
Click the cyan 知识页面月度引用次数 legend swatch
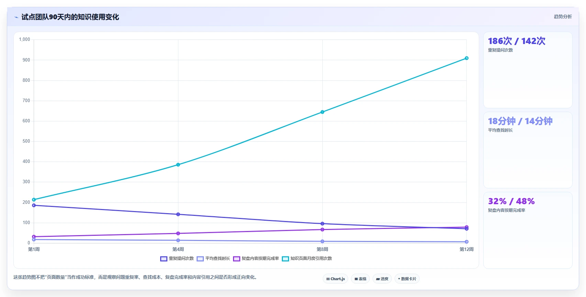(285, 259)
